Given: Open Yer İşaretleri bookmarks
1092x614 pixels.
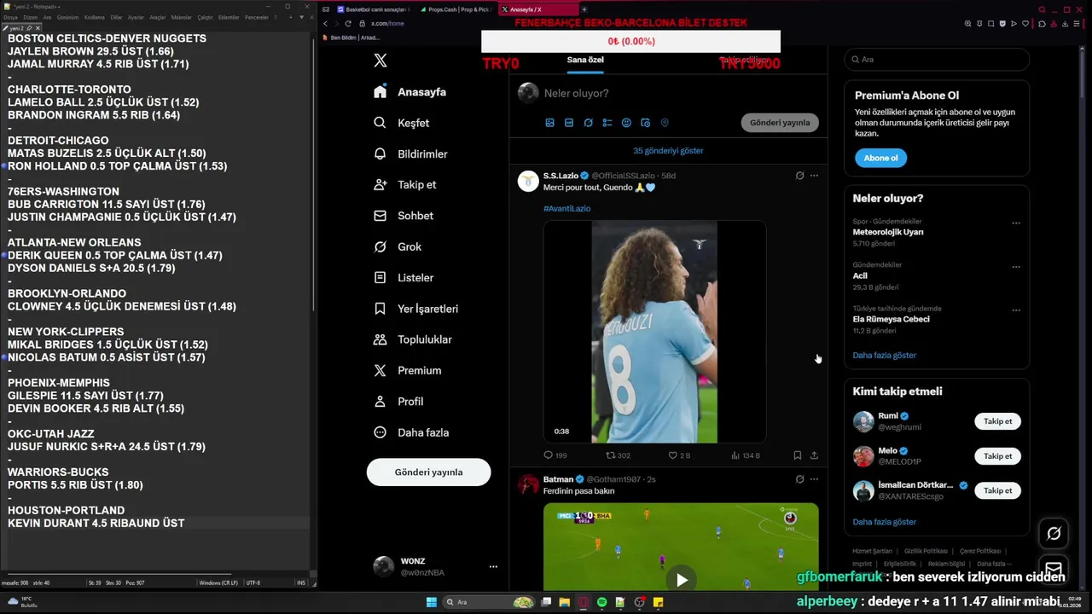Looking at the screenshot, I should [x=416, y=309].
